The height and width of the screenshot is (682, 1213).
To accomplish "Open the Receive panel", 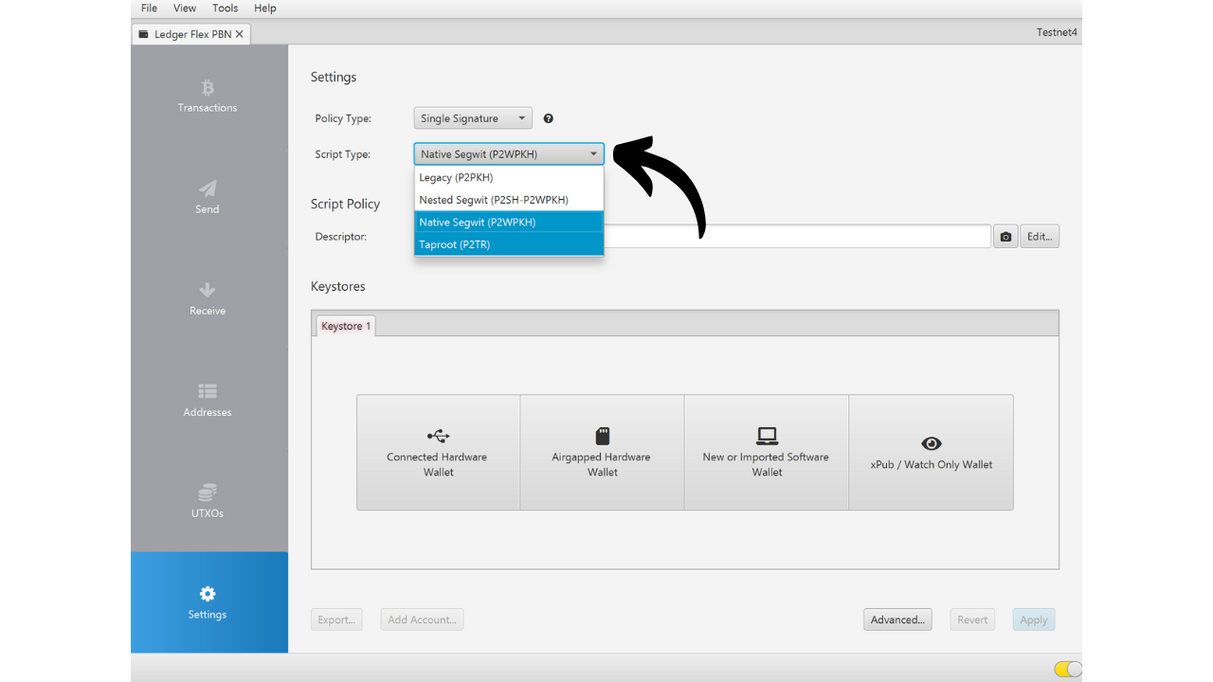I will point(208,298).
